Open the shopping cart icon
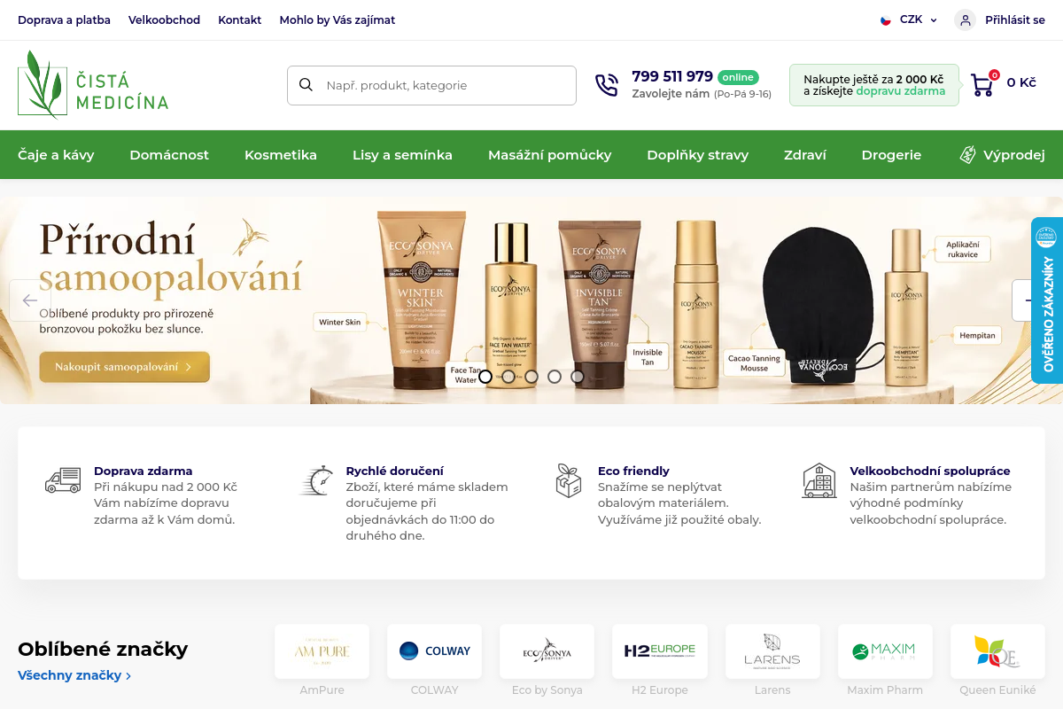 pos(982,84)
